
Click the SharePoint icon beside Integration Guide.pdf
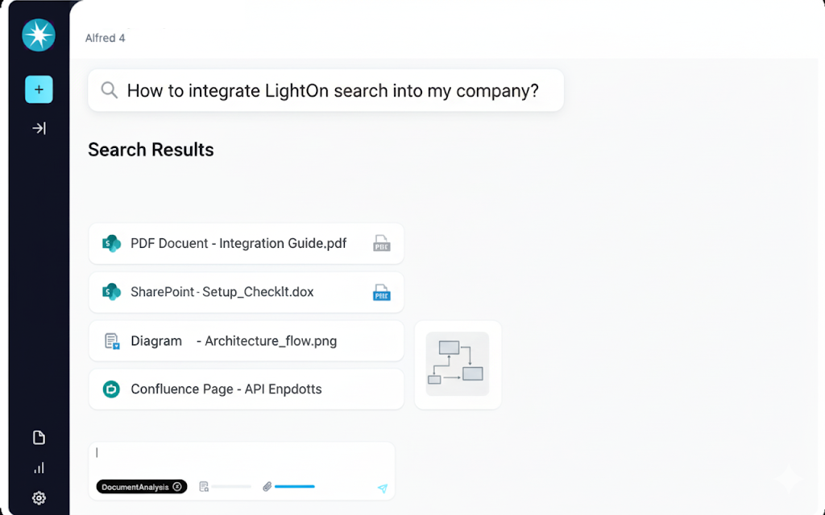coord(111,243)
